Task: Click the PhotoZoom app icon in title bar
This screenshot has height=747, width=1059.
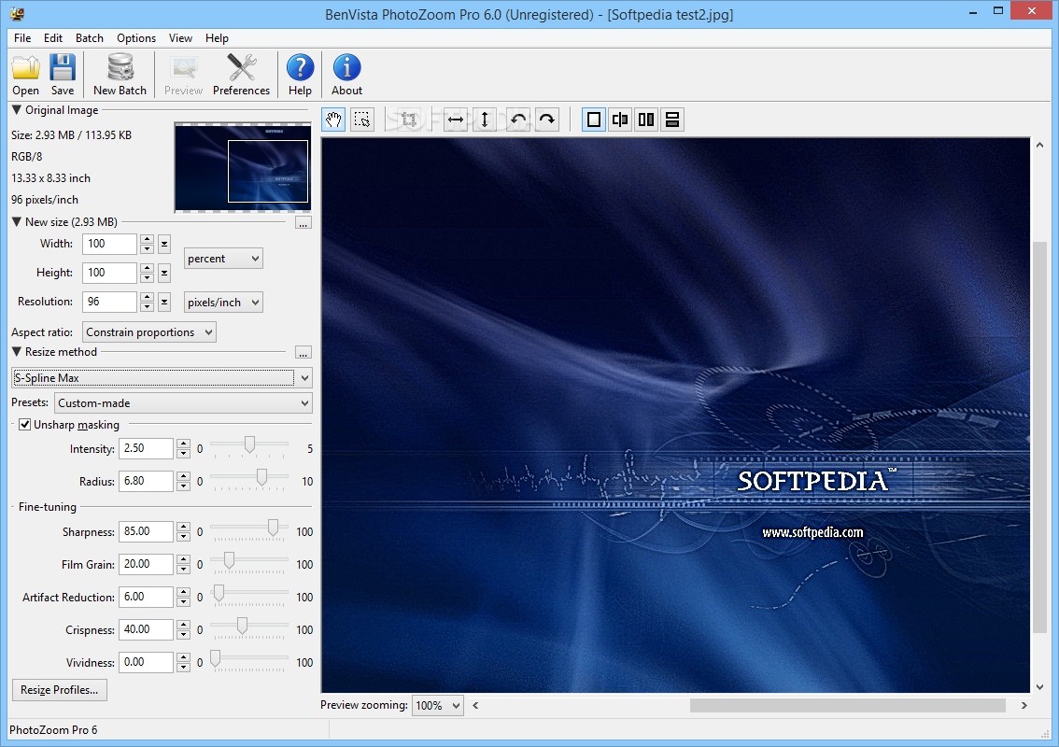Action: pos(18,13)
